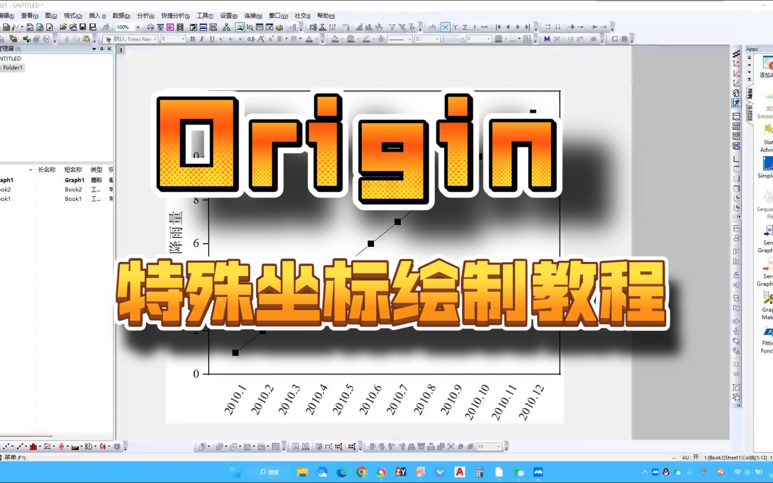The image size is (773, 483).
Task: Open the font color A swatch
Action: [309, 39]
